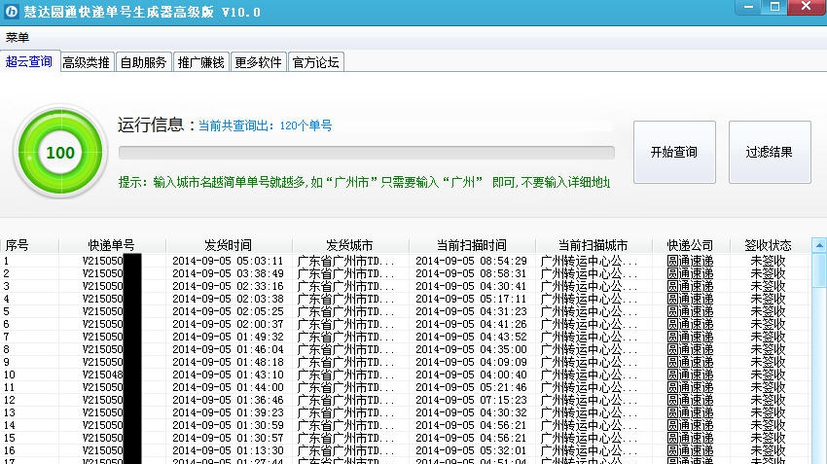Screen dimensions: 827x464
Task: Select ship time 2014-09-05 01:44:00
Action: [x=228, y=387]
